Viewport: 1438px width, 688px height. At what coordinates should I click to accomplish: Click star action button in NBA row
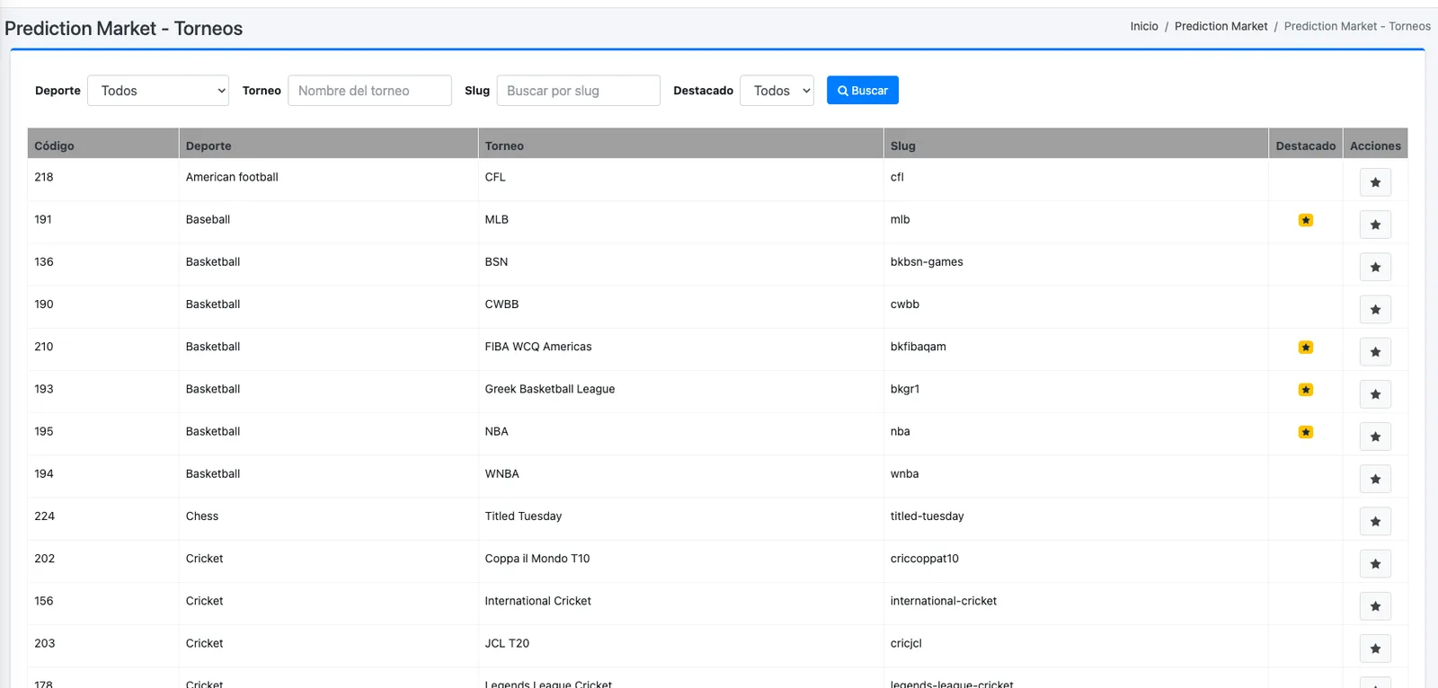click(1375, 437)
